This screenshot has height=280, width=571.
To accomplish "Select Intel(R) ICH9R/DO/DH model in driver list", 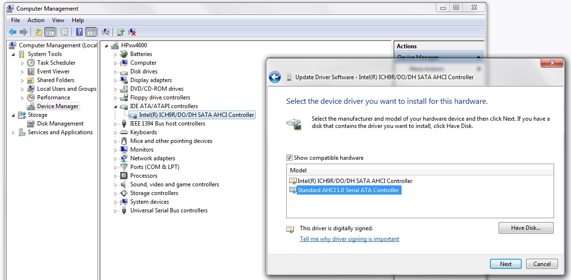I will [x=355, y=181].
